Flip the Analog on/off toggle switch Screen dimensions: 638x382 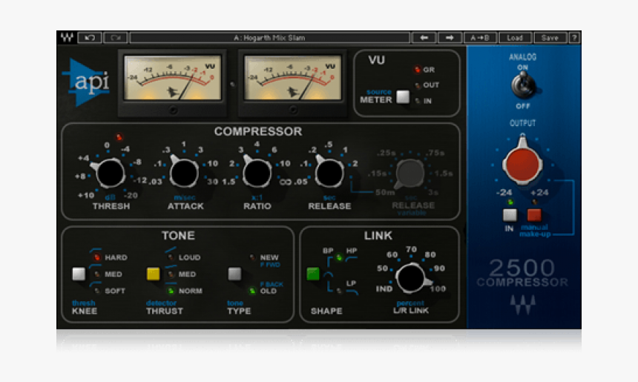click(522, 85)
